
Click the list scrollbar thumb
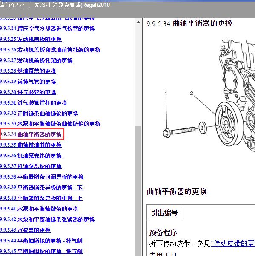coord(138,191)
